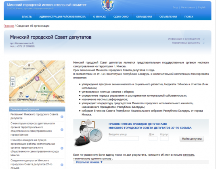Focus the Корпус input field
This screenshot has width=216, height=169.
coord(164,138)
